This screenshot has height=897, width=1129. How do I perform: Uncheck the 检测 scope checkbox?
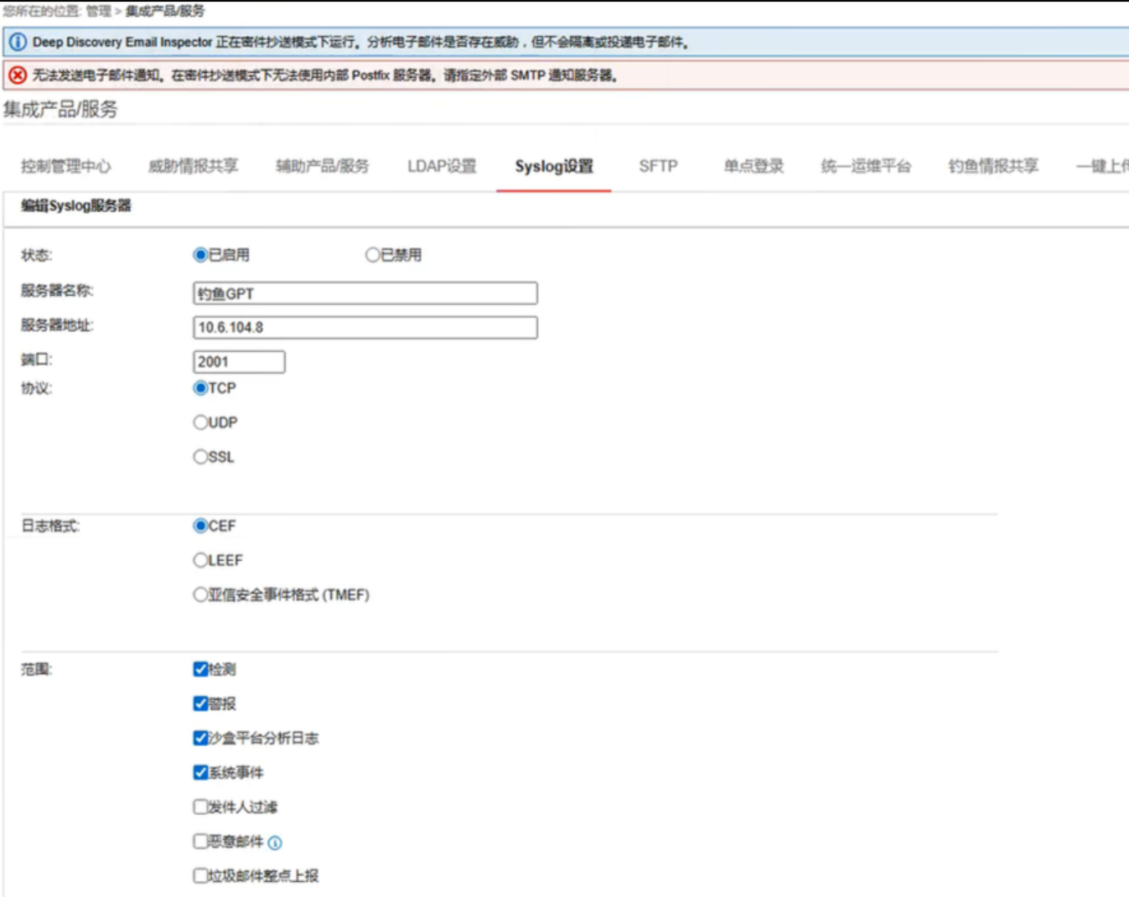click(x=200, y=669)
